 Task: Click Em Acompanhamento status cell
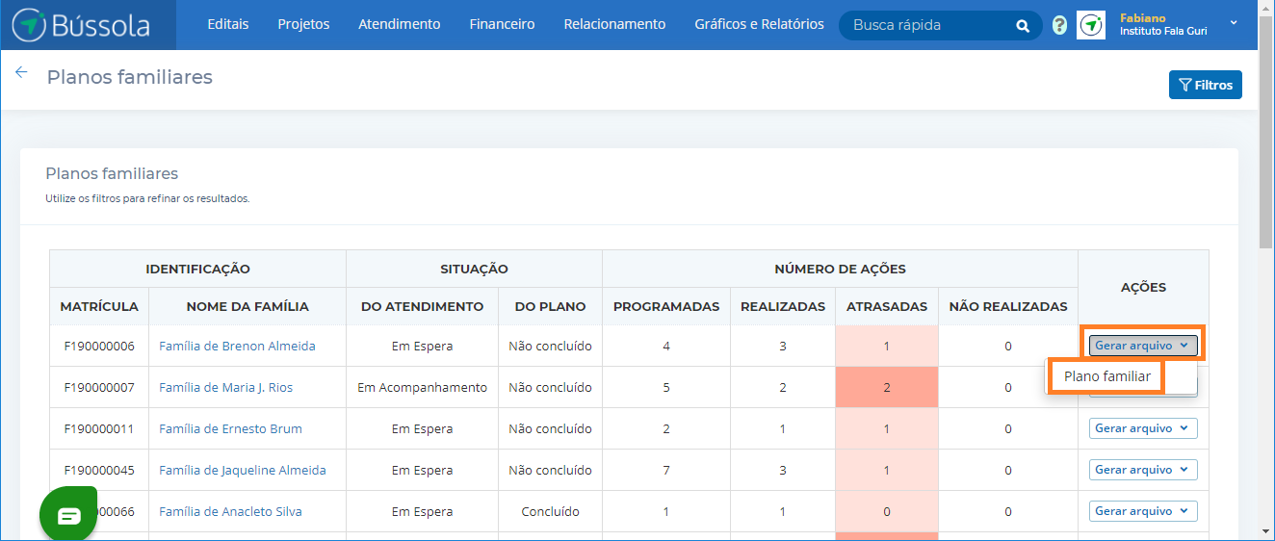[422, 387]
